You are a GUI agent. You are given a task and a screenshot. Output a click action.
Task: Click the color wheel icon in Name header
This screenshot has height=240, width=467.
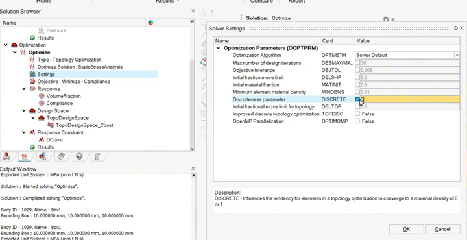pos(150,23)
